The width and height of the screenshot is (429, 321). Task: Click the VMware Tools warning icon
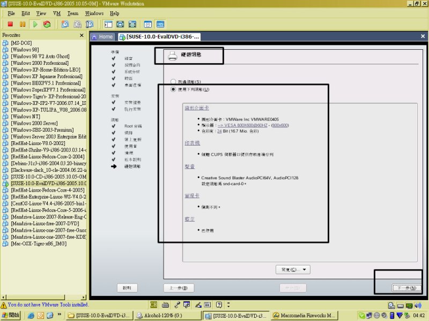4,305
